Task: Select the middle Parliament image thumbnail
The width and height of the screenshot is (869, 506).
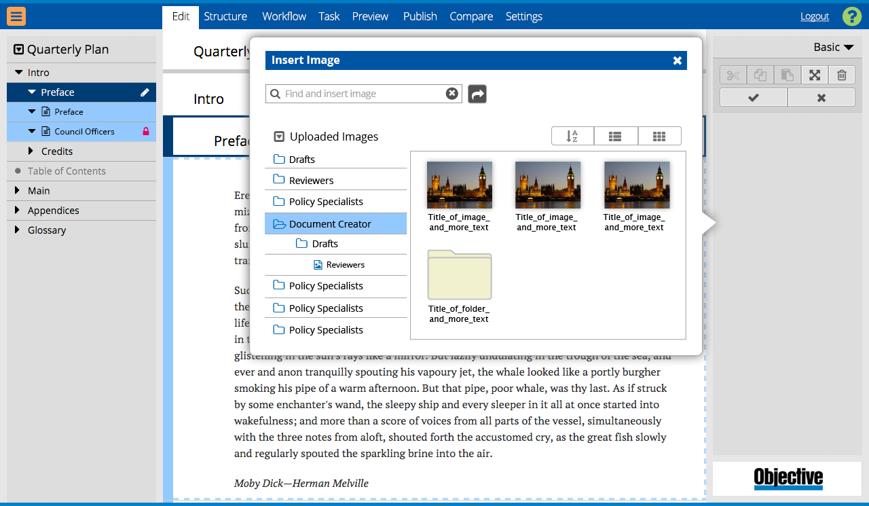Action: click(548, 185)
